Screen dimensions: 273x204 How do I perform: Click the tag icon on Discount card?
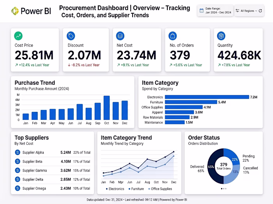click(71, 36)
